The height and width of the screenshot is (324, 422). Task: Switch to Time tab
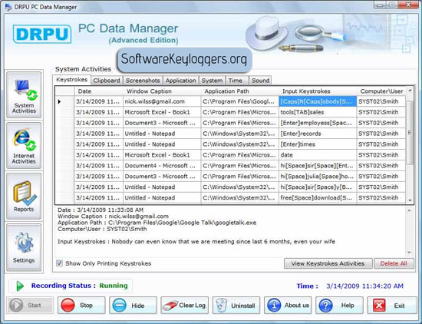[237, 81]
